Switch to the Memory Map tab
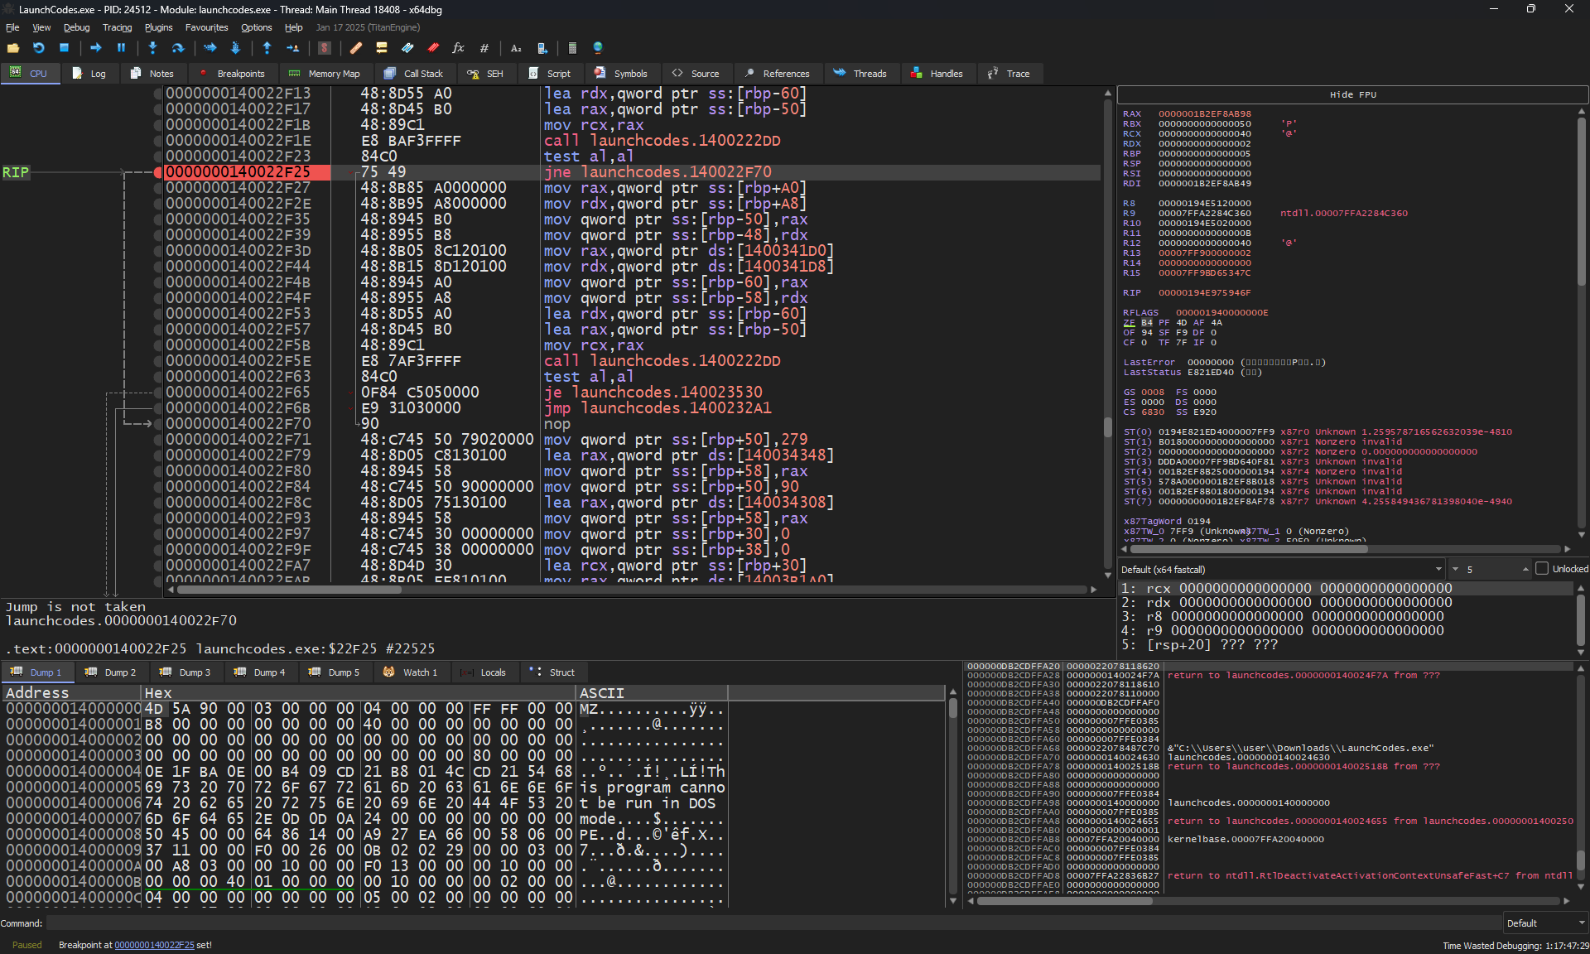 (x=325, y=74)
